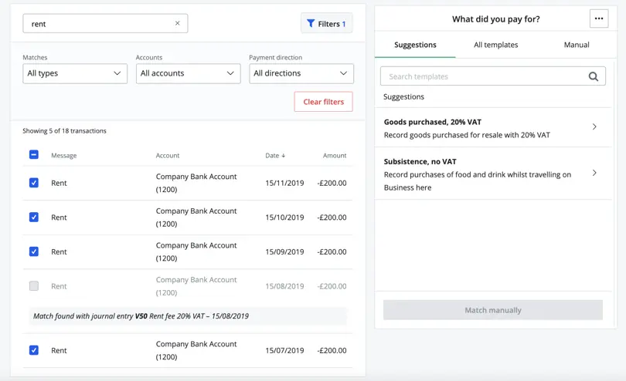Open the Payment direction dropdown
The height and width of the screenshot is (381, 626).
[x=301, y=73]
